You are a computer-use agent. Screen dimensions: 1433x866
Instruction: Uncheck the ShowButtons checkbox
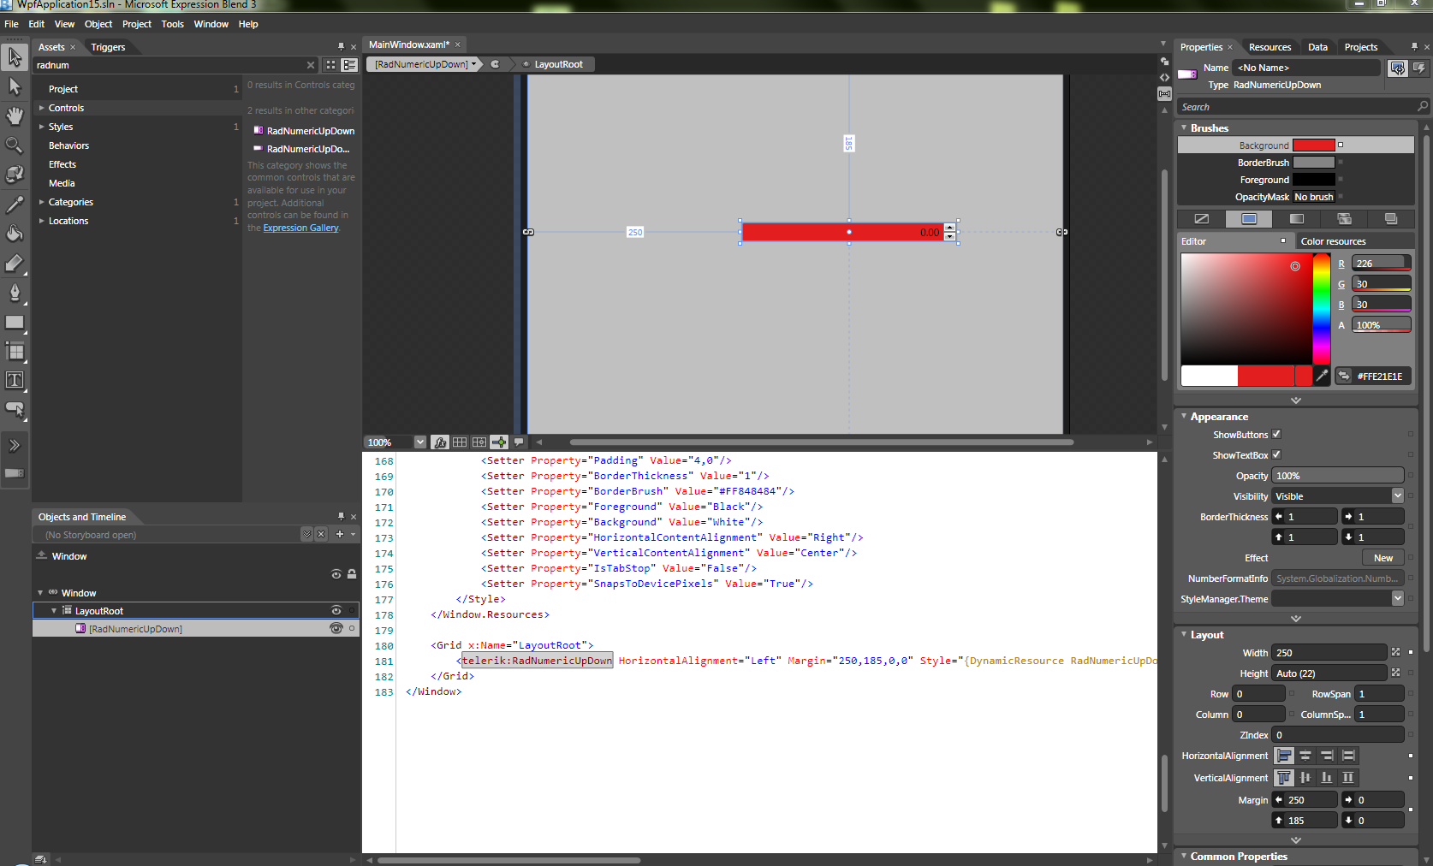1276,435
